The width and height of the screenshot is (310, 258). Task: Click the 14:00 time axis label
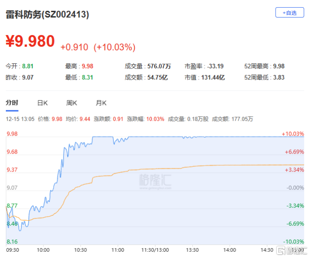229,250
